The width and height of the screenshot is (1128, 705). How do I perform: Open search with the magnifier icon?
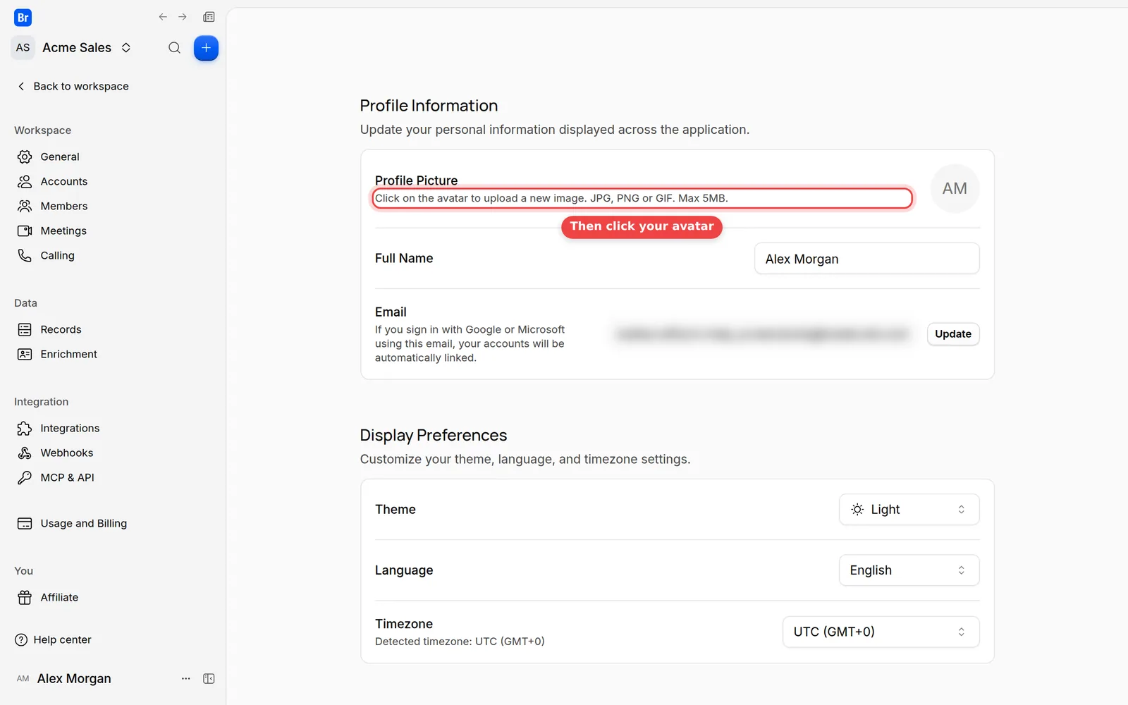tap(174, 48)
